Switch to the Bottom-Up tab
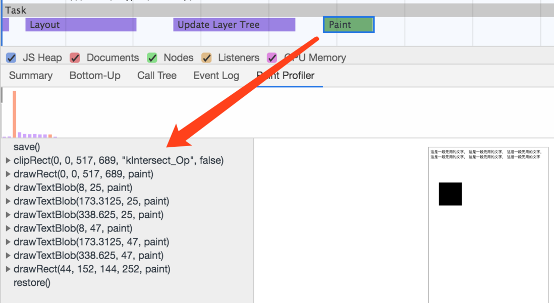The width and height of the screenshot is (554, 303). [95, 76]
